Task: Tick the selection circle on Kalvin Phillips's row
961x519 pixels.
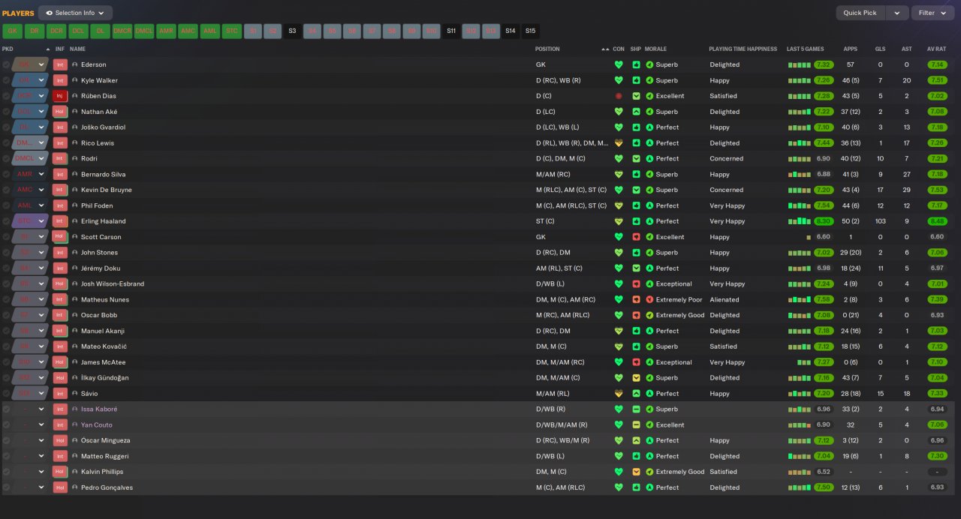Action: click(x=6, y=472)
